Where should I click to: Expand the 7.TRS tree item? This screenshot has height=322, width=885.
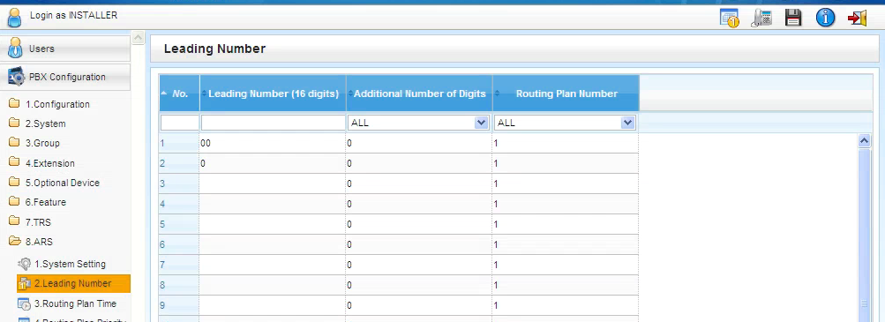(38, 222)
